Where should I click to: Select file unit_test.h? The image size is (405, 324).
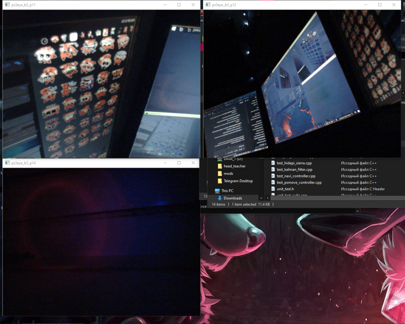click(x=285, y=189)
